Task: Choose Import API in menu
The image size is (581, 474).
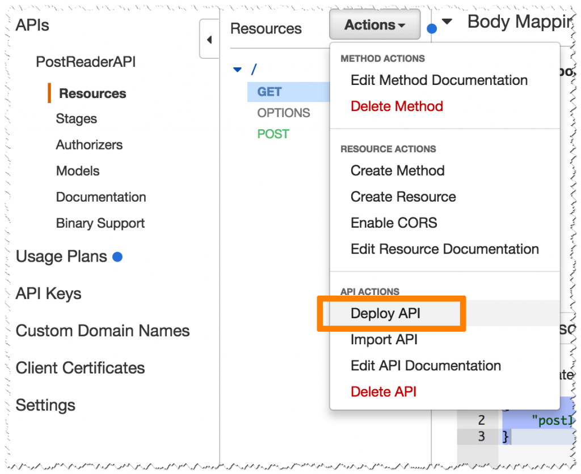Action: click(384, 339)
